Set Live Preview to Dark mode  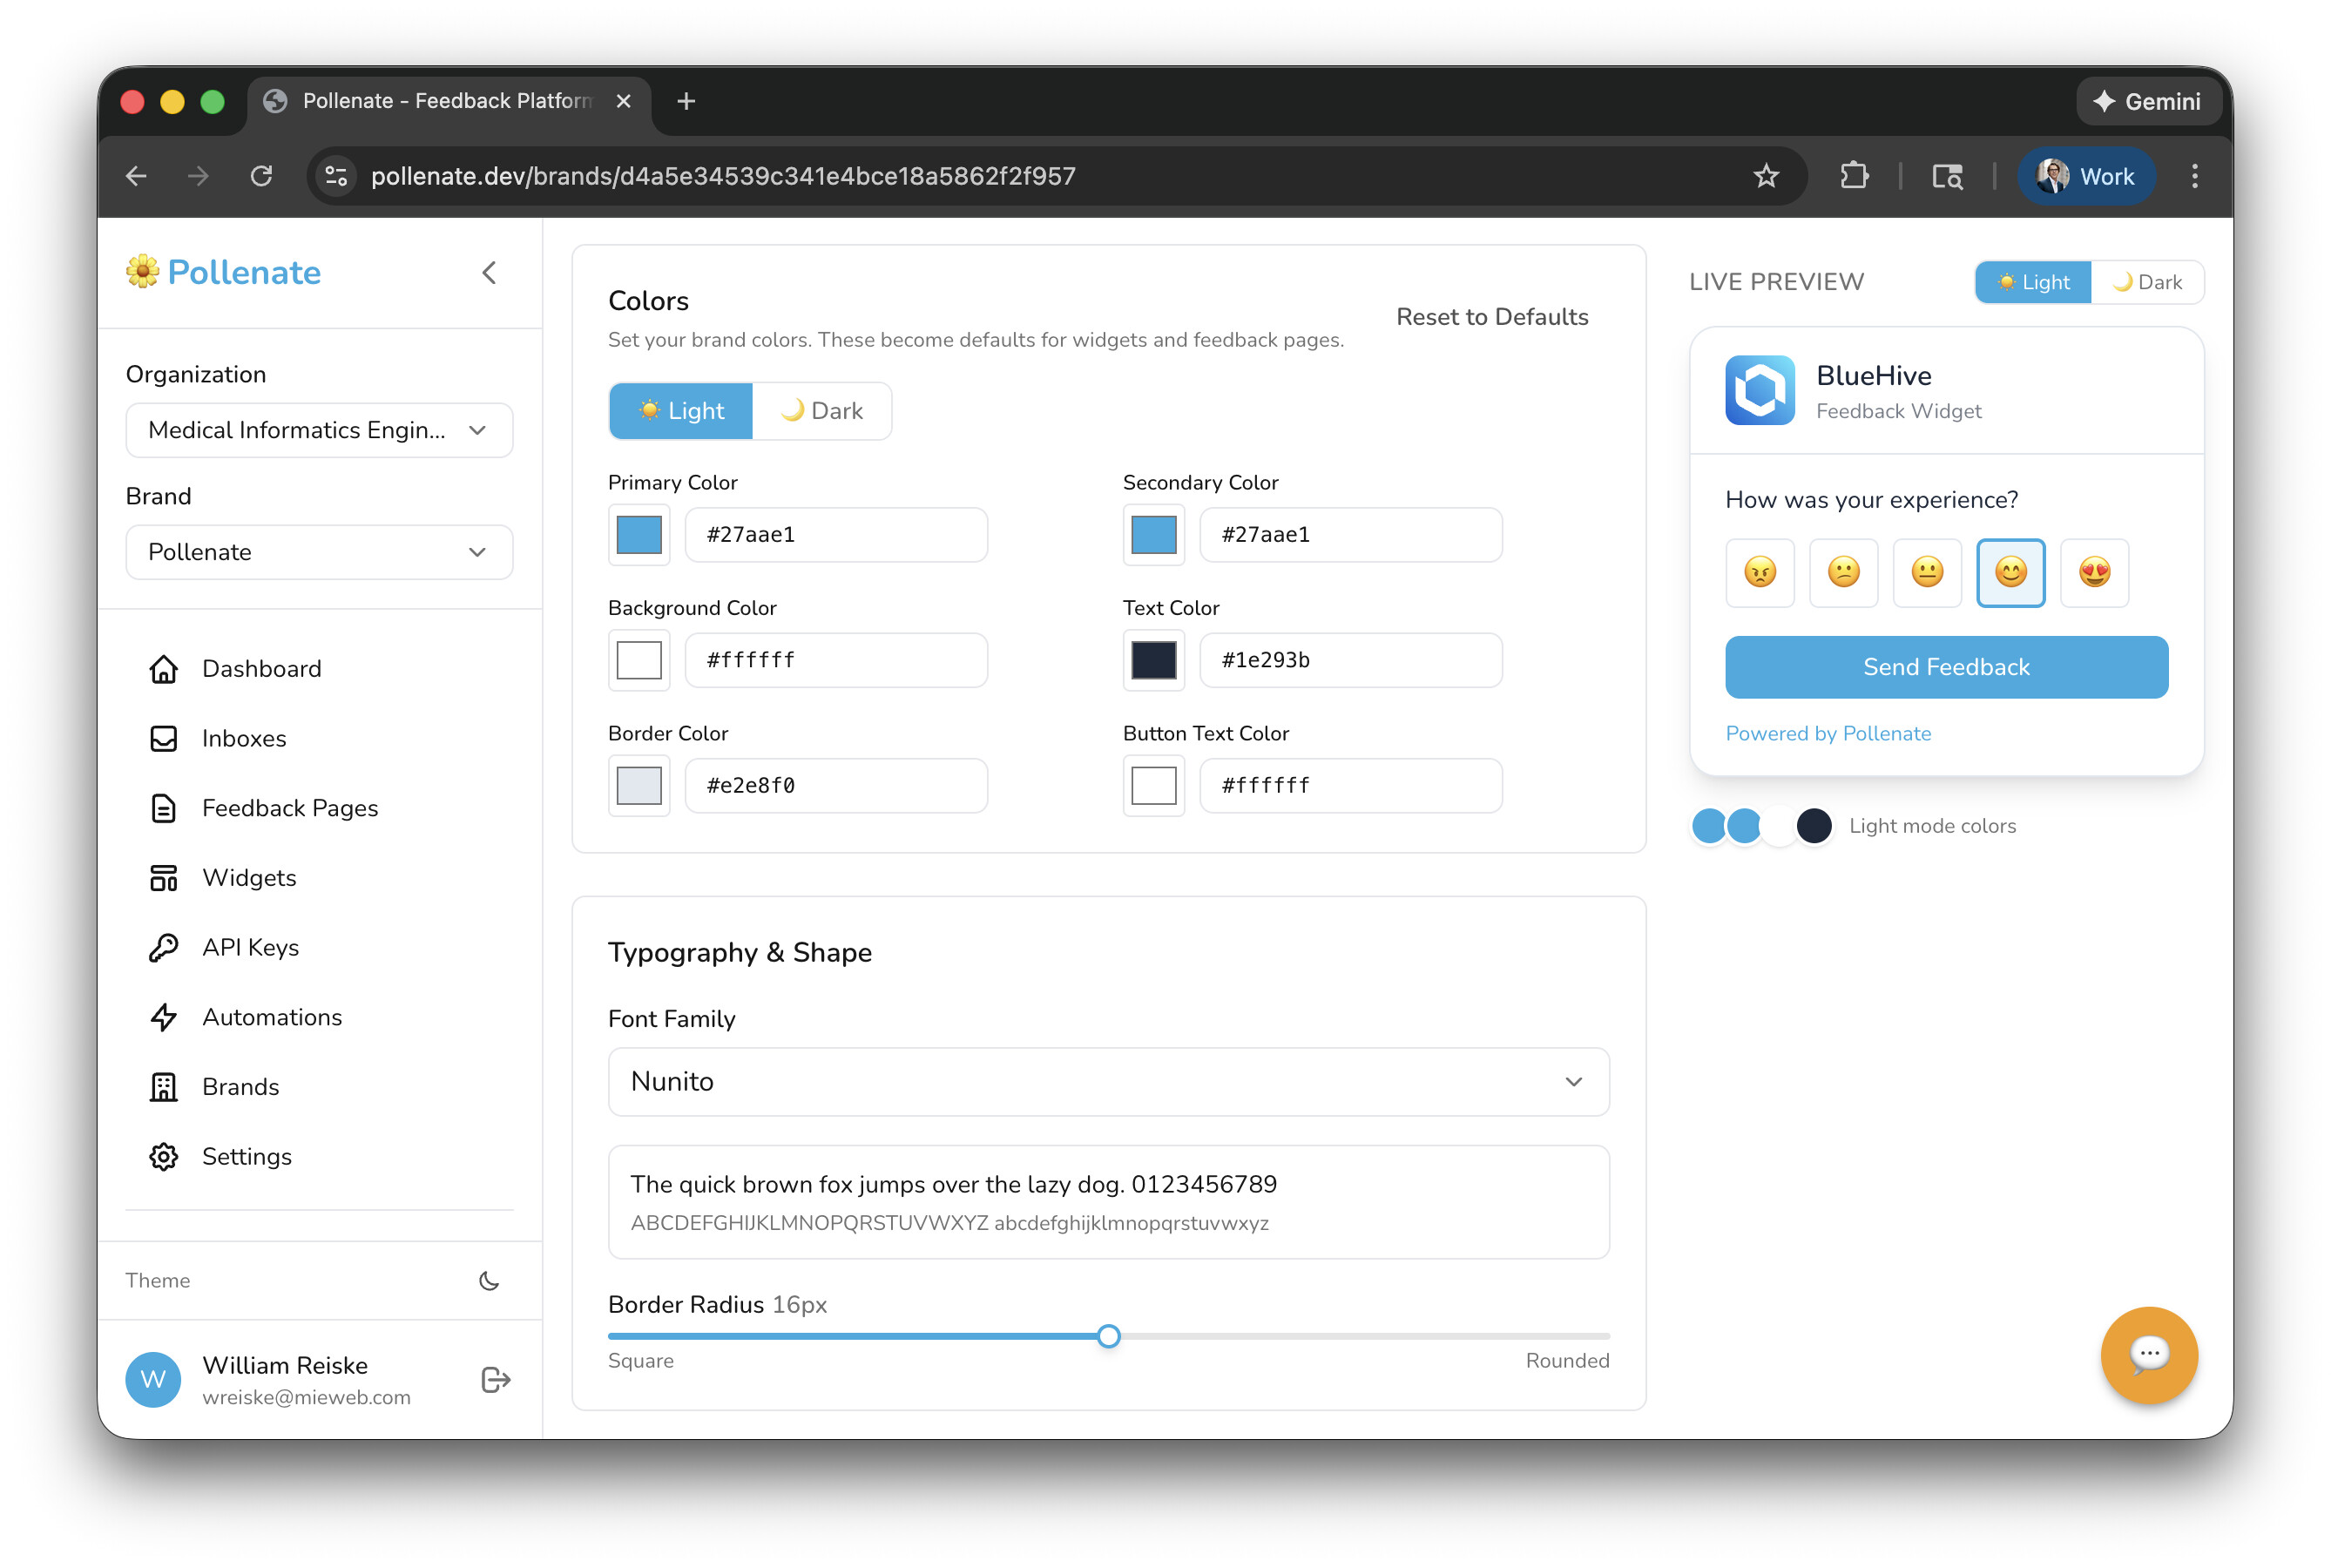[x=2147, y=282]
